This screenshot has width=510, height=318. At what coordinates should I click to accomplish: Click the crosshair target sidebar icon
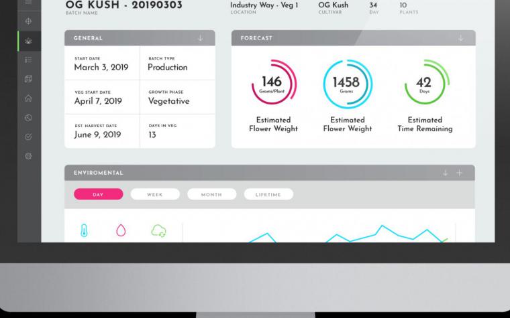(28, 21)
